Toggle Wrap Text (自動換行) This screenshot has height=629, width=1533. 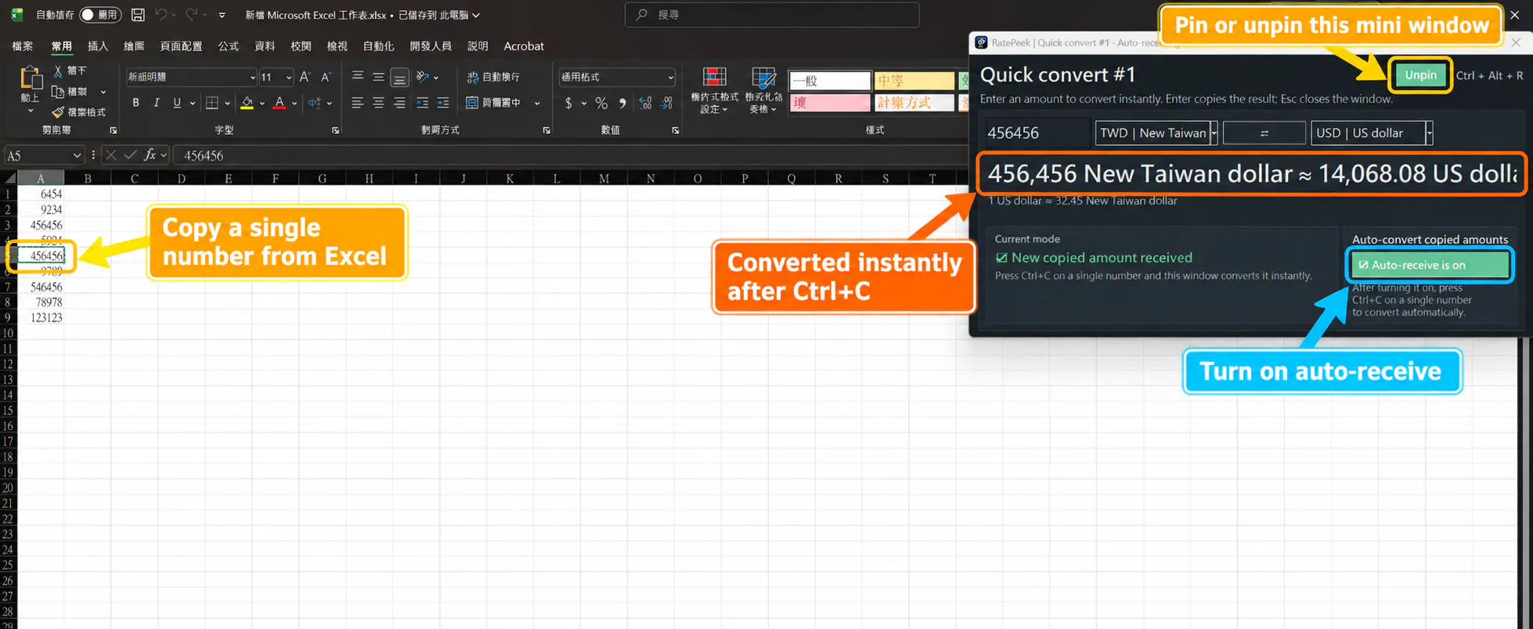pyautogui.click(x=493, y=77)
